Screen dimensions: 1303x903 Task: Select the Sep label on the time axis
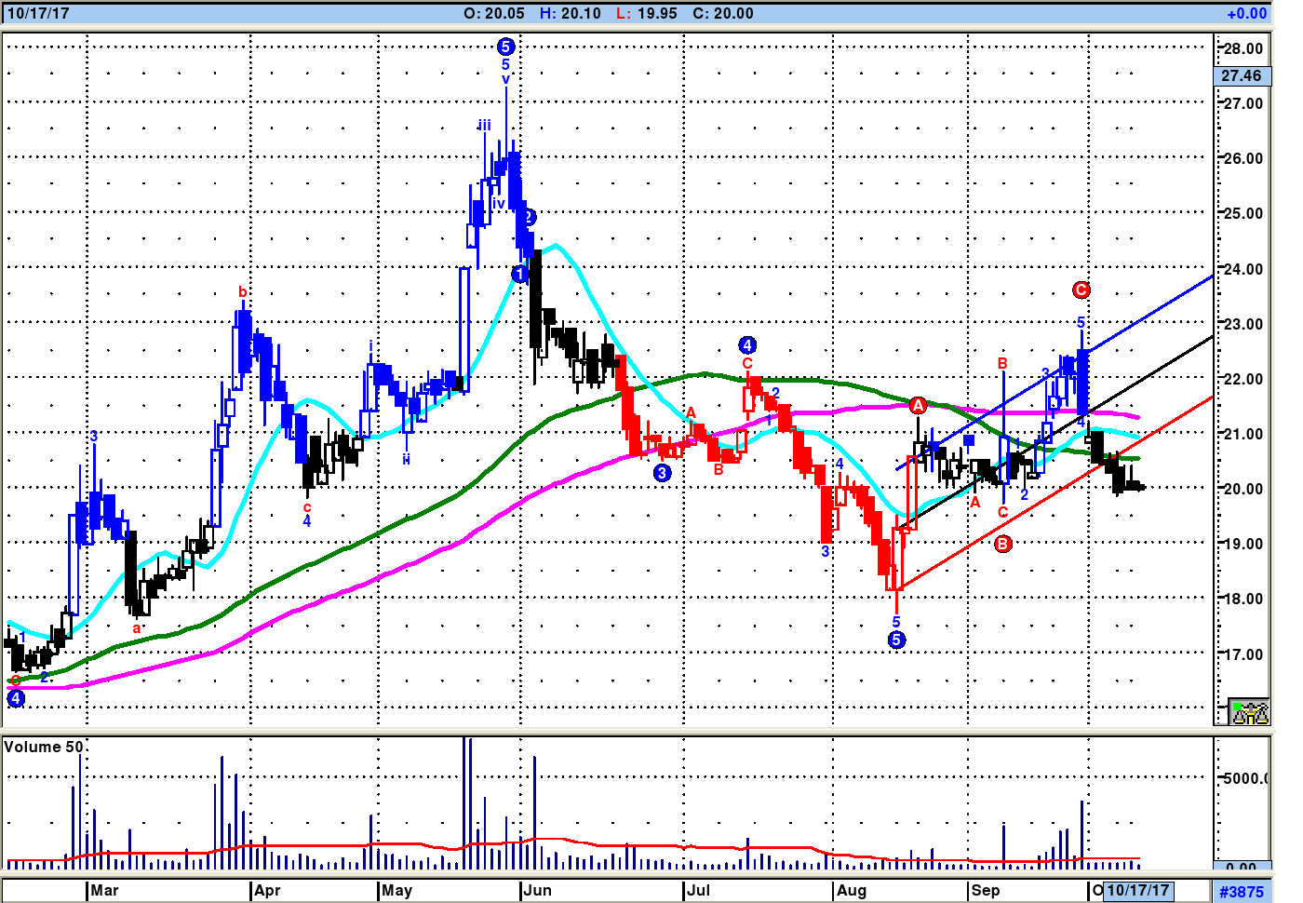[x=986, y=891]
